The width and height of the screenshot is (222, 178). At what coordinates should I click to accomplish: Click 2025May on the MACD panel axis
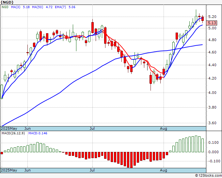pos(9,170)
